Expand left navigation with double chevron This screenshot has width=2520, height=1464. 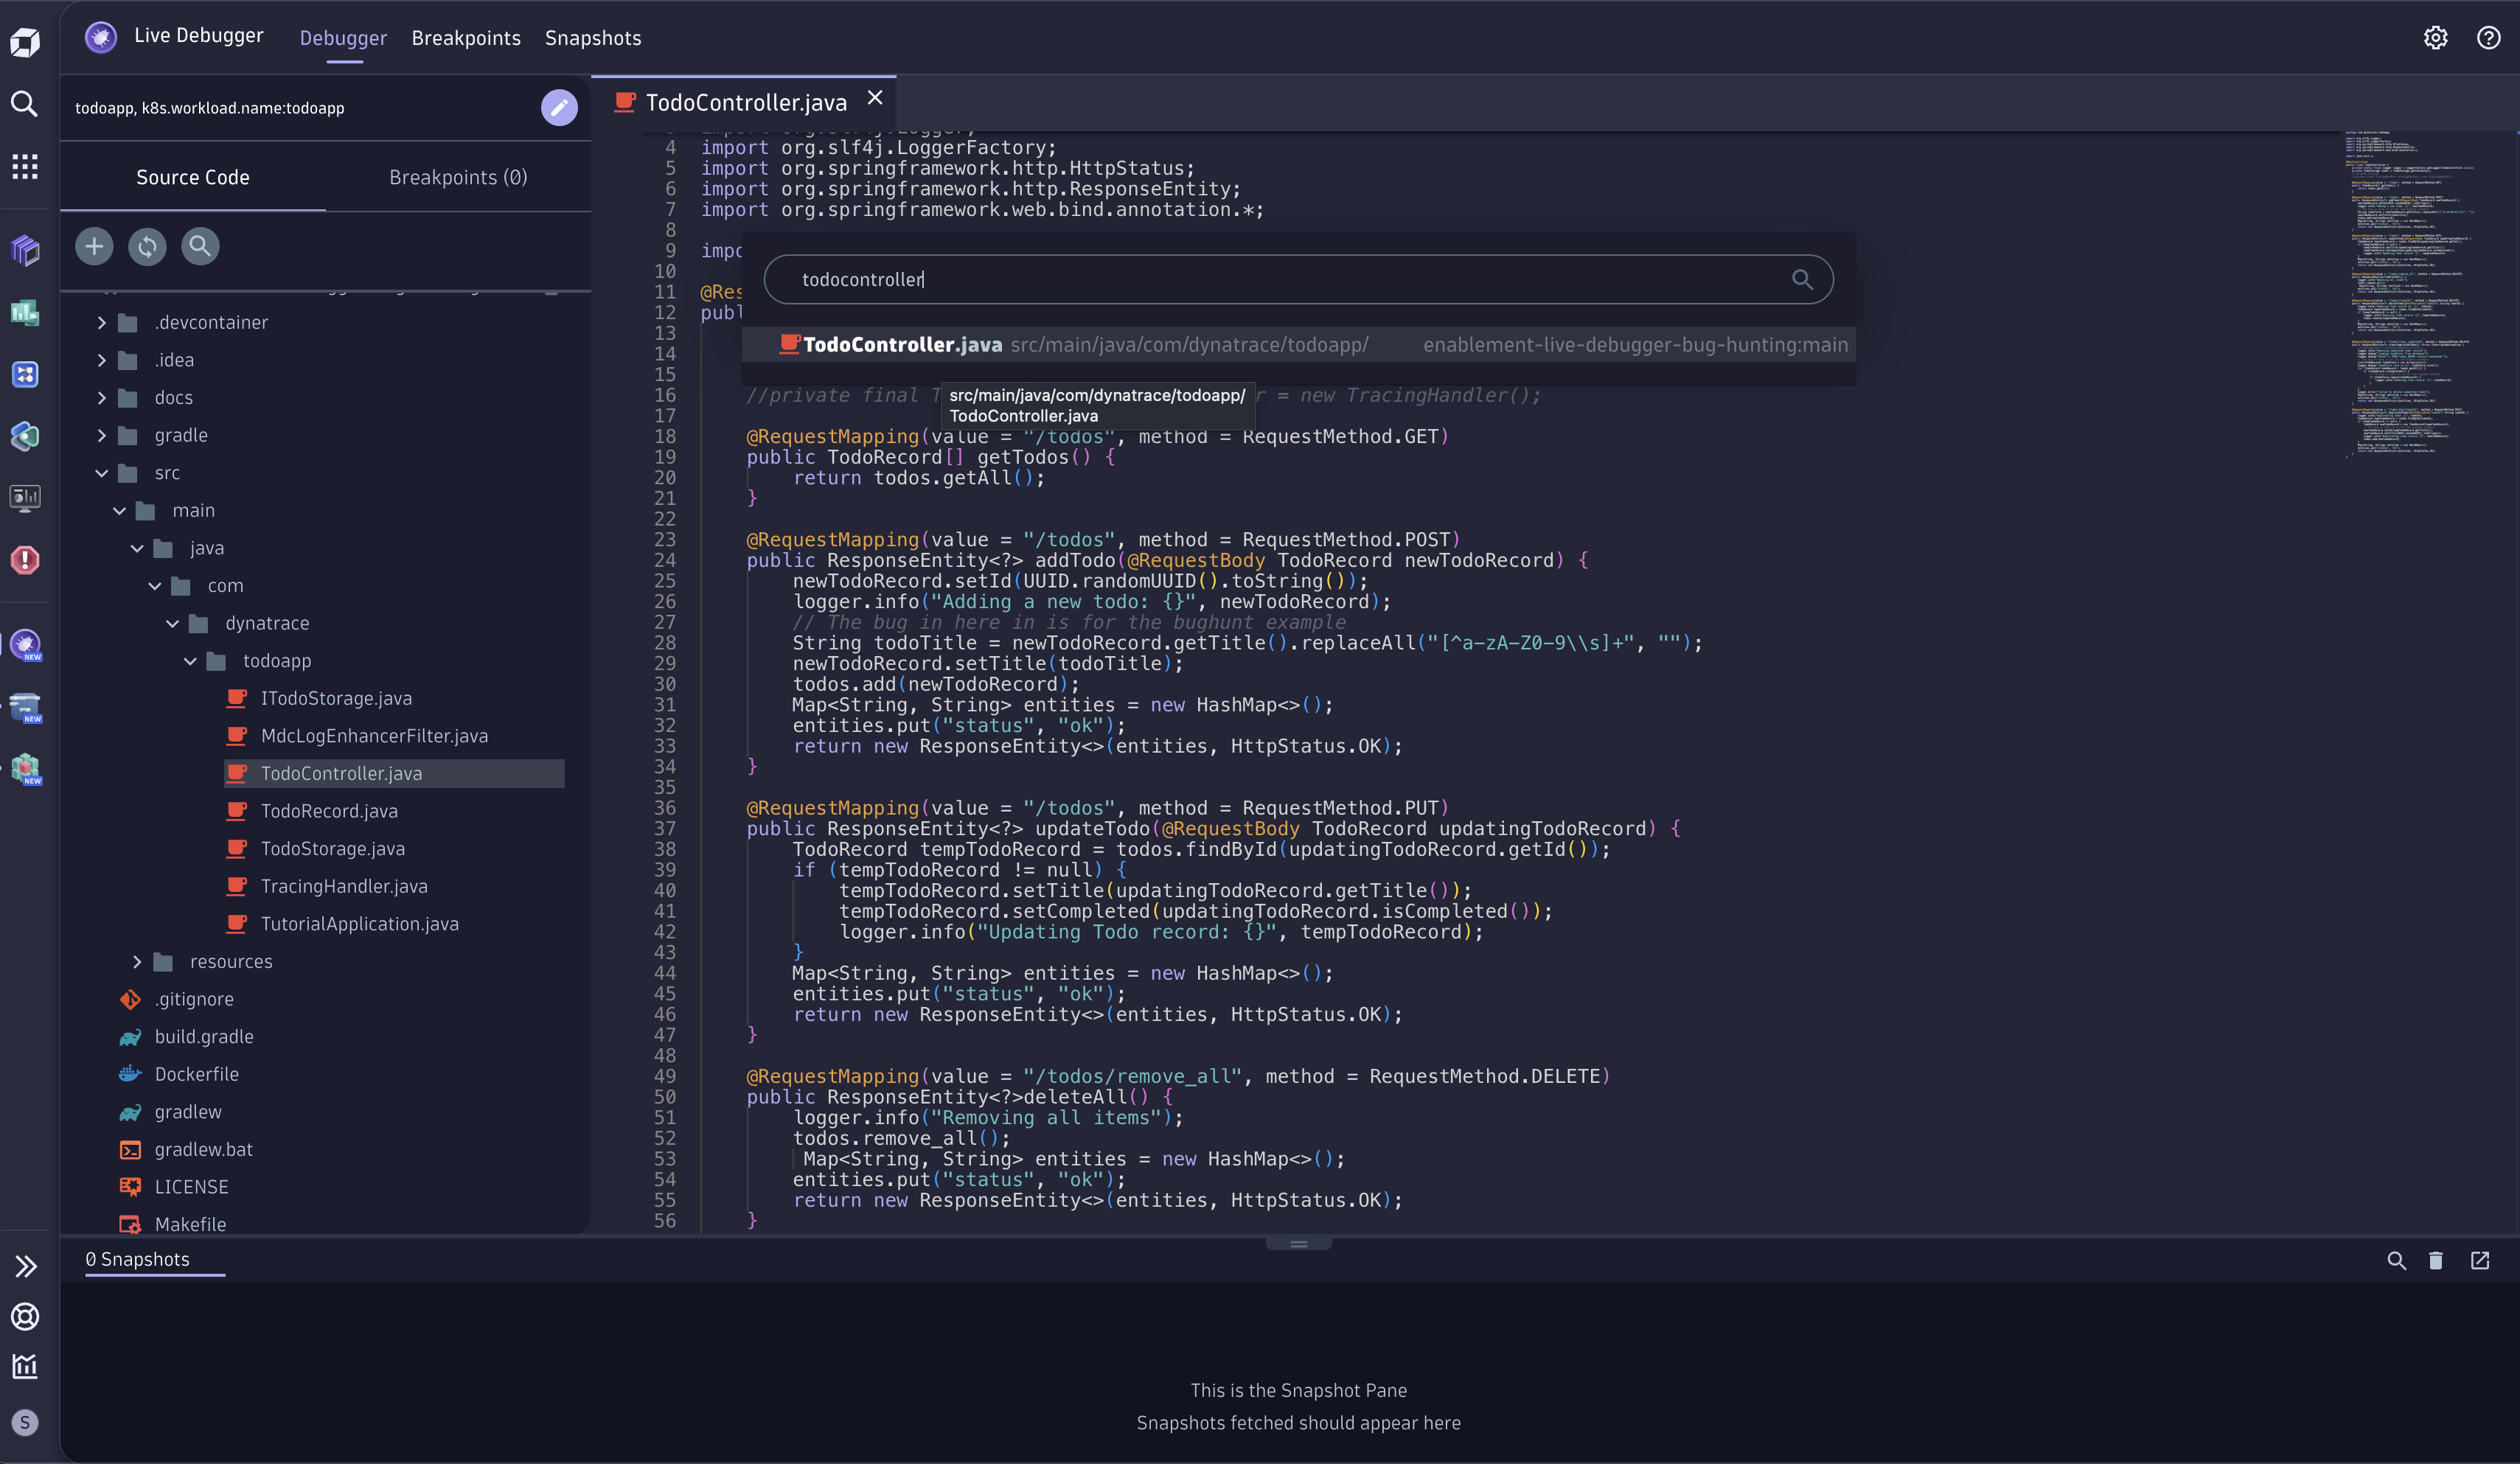click(x=25, y=1266)
